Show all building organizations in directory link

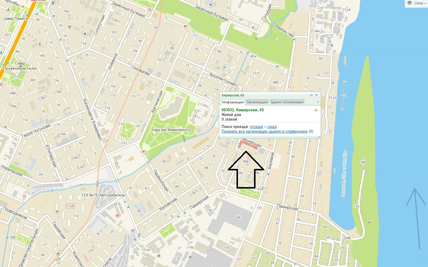pyautogui.click(x=267, y=131)
